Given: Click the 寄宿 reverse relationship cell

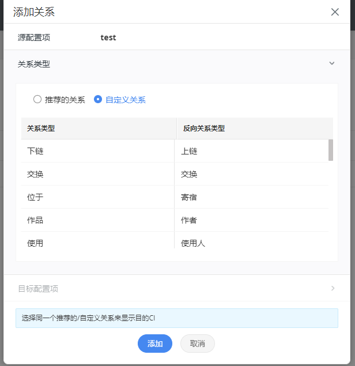Looking at the screenshot, I should pos(252,197).
